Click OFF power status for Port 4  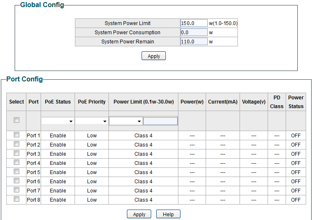click(296, 163)
